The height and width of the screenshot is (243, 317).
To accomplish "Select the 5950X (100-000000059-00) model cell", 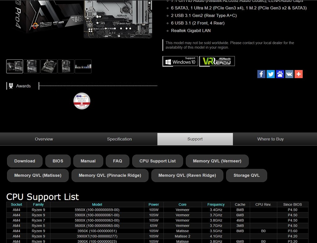I will 97,210.
